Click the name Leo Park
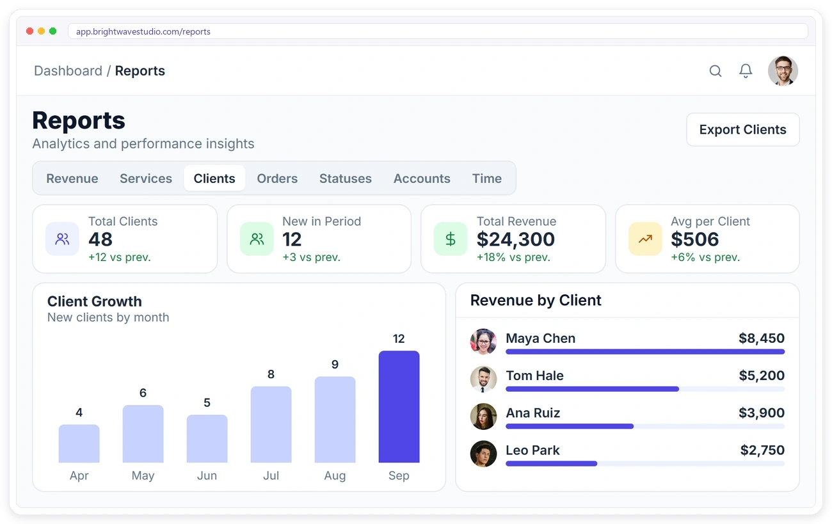This screenshot has width=832, height=524. [532, 450]
